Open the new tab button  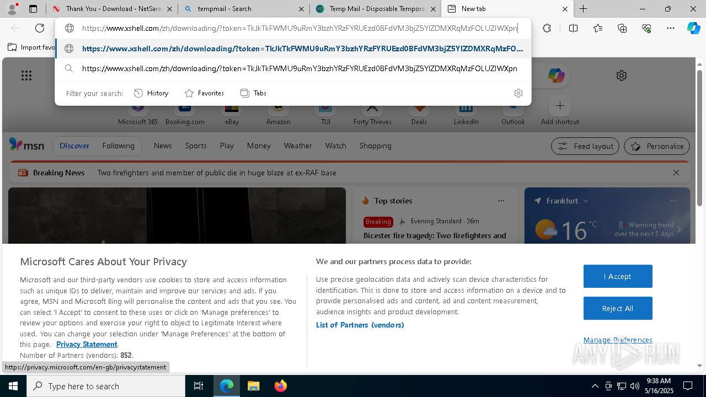click(x=583, y=9)
